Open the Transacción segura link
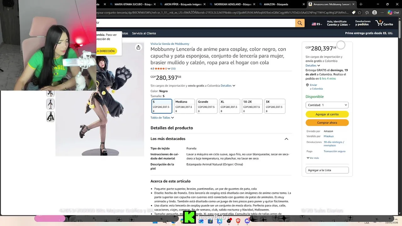Screen dimensions: 402x226 [x=334, y=151]
